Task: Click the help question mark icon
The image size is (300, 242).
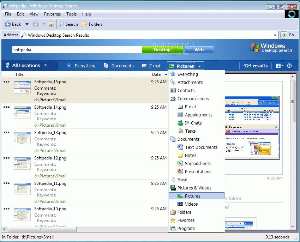Action: [289, 66]
